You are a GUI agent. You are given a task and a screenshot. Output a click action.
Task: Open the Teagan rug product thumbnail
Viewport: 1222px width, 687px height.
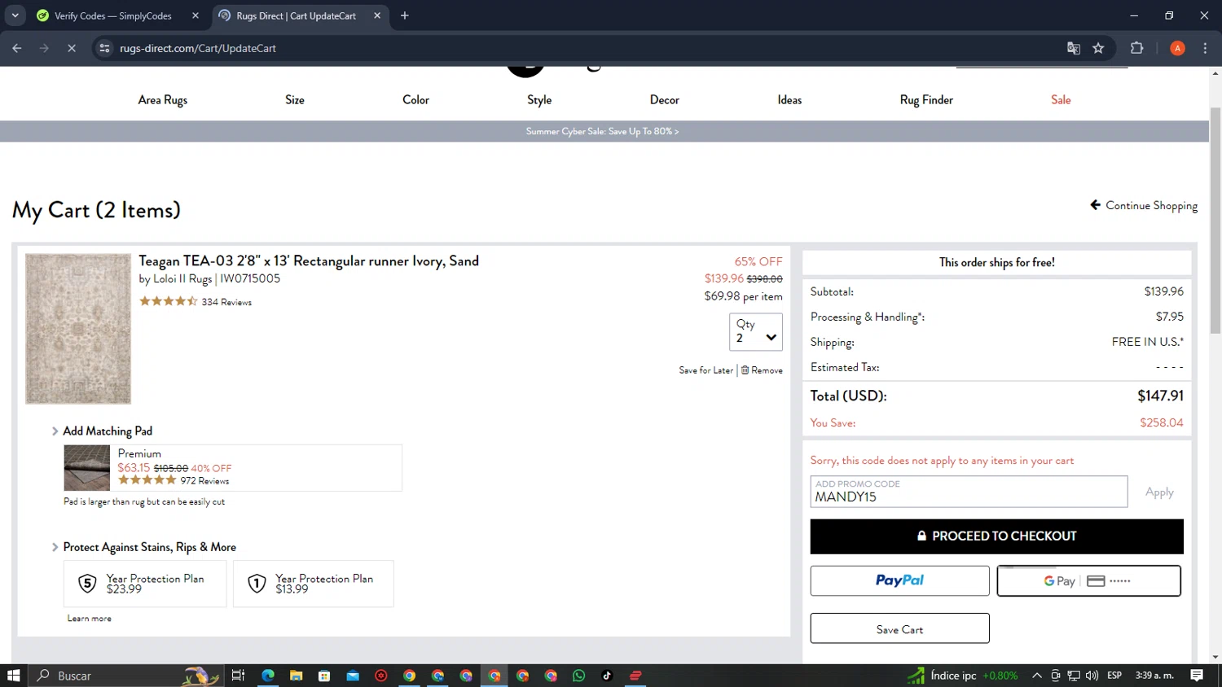[x=78, y=329]
